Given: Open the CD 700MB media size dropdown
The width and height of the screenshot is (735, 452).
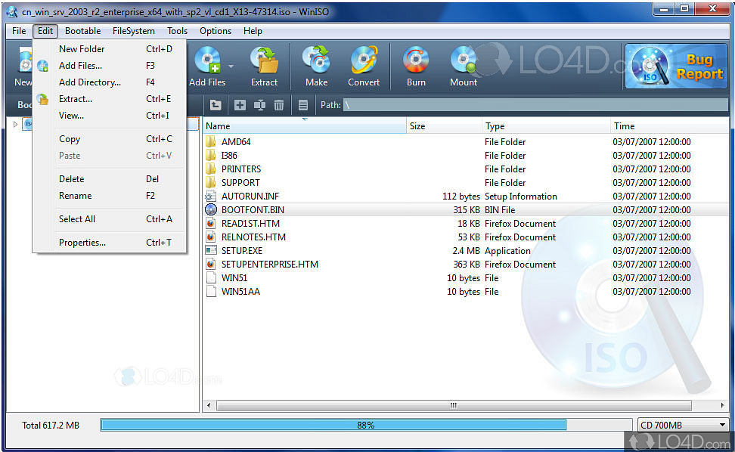Looking at the screenshot, I should tap(682, 425).
